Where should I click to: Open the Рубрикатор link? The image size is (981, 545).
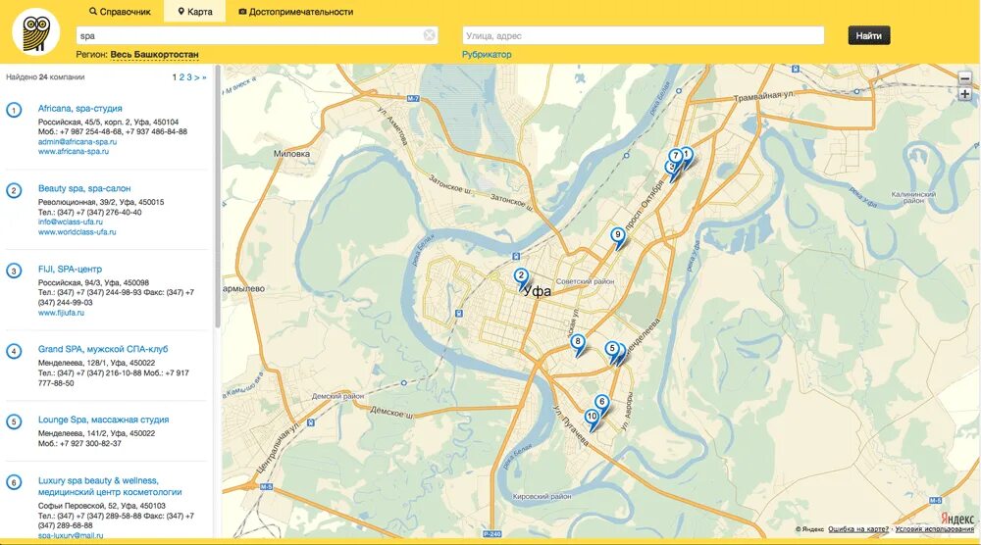click(487, 54)
